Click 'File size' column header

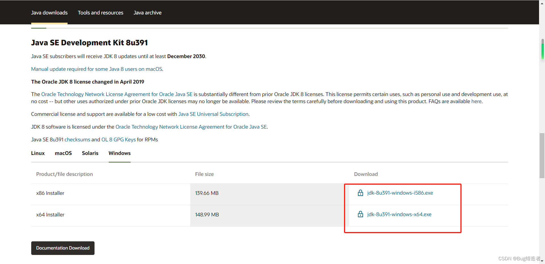204,174
